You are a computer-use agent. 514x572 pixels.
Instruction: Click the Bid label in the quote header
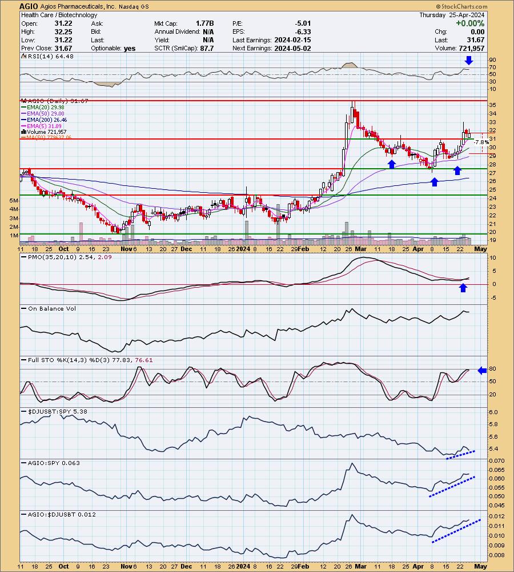tap(96, 31)
